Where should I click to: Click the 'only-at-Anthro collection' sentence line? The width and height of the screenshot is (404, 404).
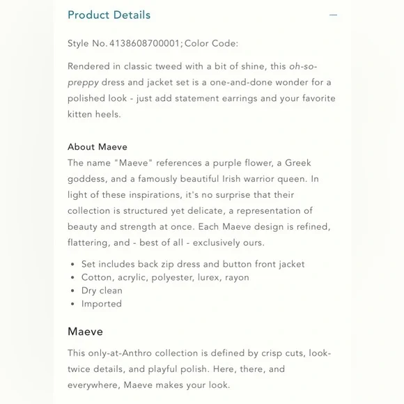199,353
